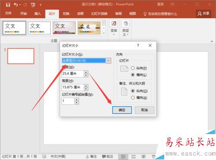
Task: Open Customize Quick Access Toolbar arrow
Action: coord(41,5)
